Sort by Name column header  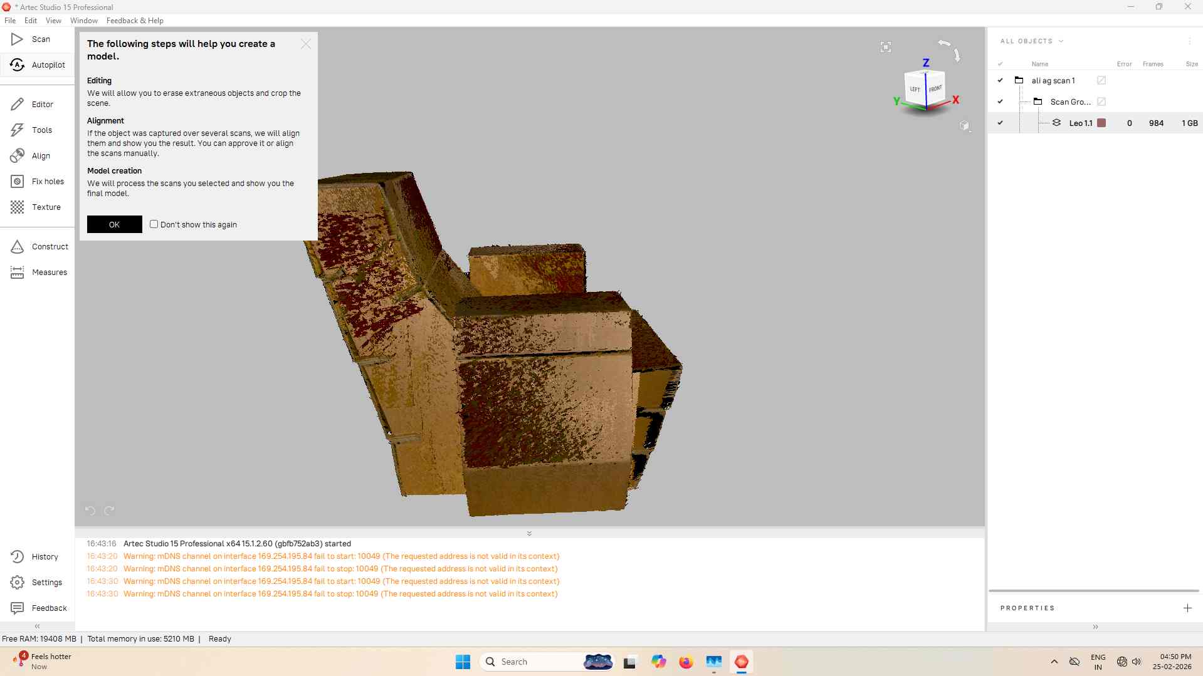pos(1040,64)
